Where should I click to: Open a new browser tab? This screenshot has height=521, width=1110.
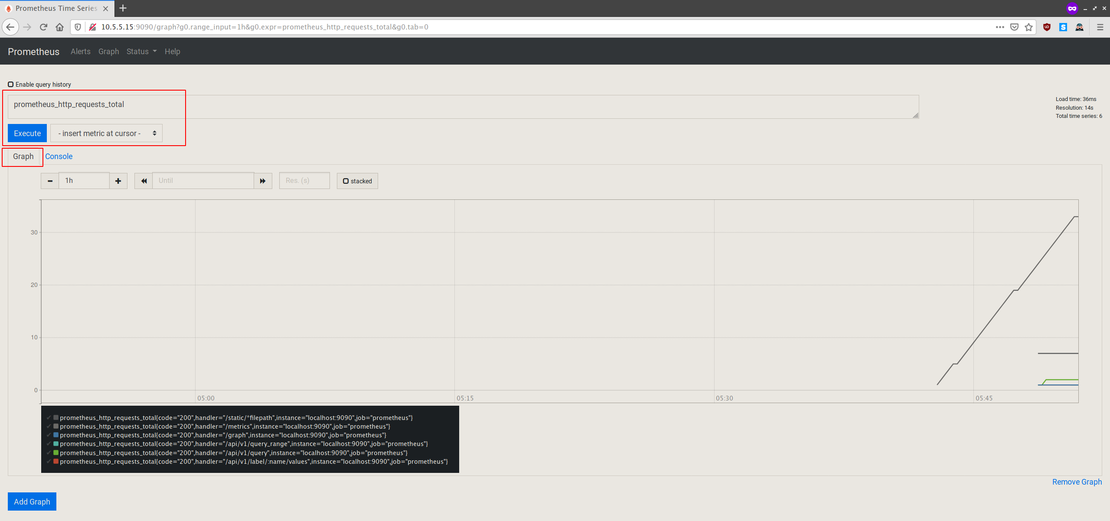point(123,8)
